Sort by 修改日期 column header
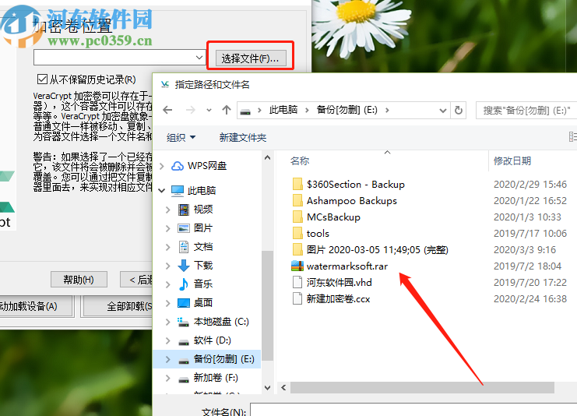Viewport: 577px width, 416px height. 512,161
